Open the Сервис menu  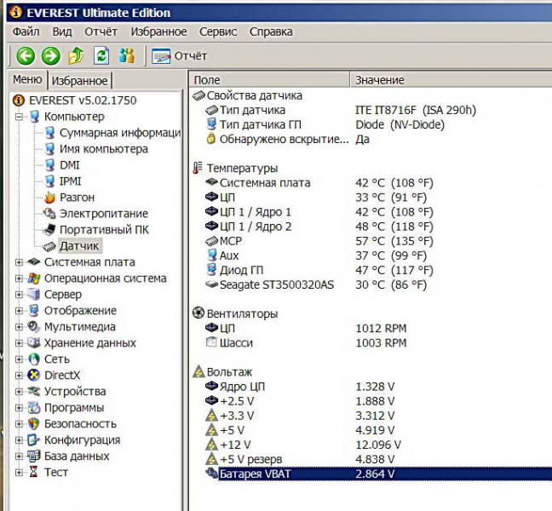tap(218, 32)
